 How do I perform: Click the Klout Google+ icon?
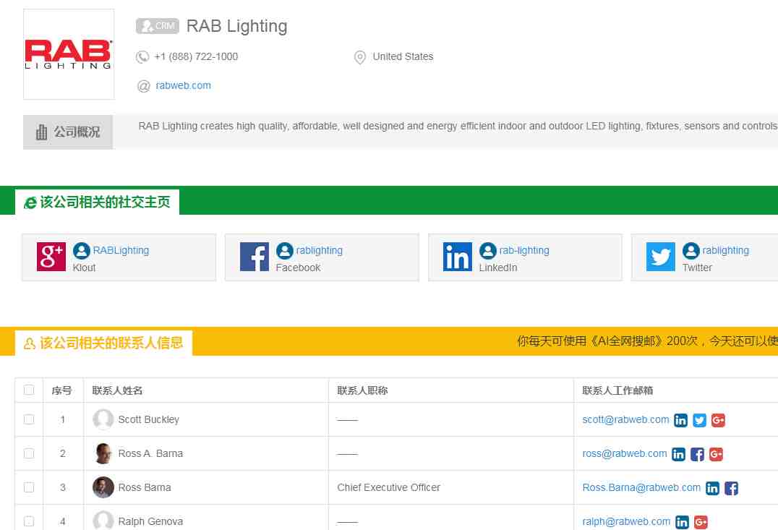tap(51, 257)
